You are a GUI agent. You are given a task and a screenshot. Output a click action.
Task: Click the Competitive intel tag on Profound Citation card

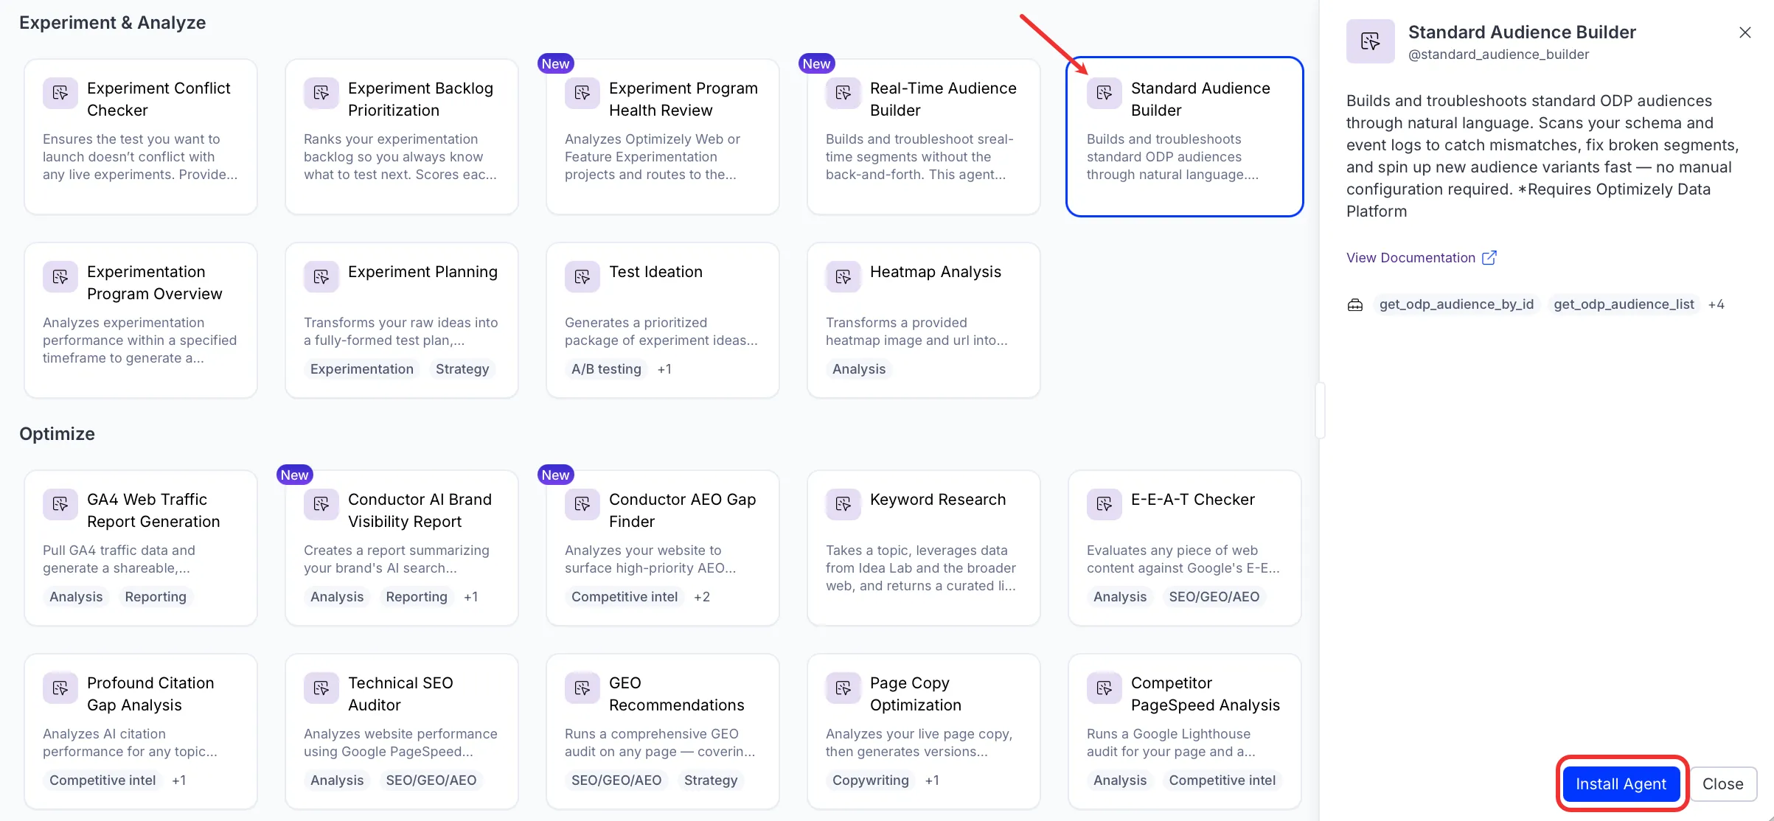click(102, 780)
